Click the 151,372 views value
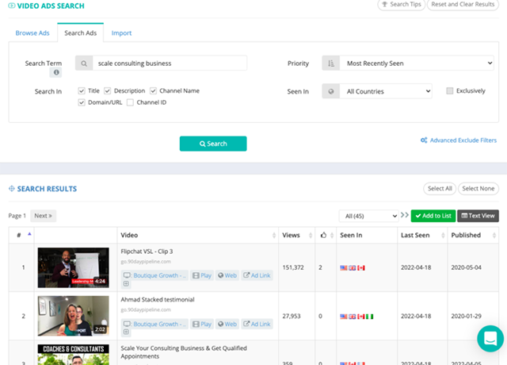This screenshot has width=507, height=365. coord(293,267)
